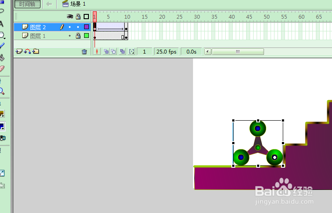Image resolution: width=332 pixels, height=213 pixels.
Task: Open the stroke color picker
Action: 2,114
